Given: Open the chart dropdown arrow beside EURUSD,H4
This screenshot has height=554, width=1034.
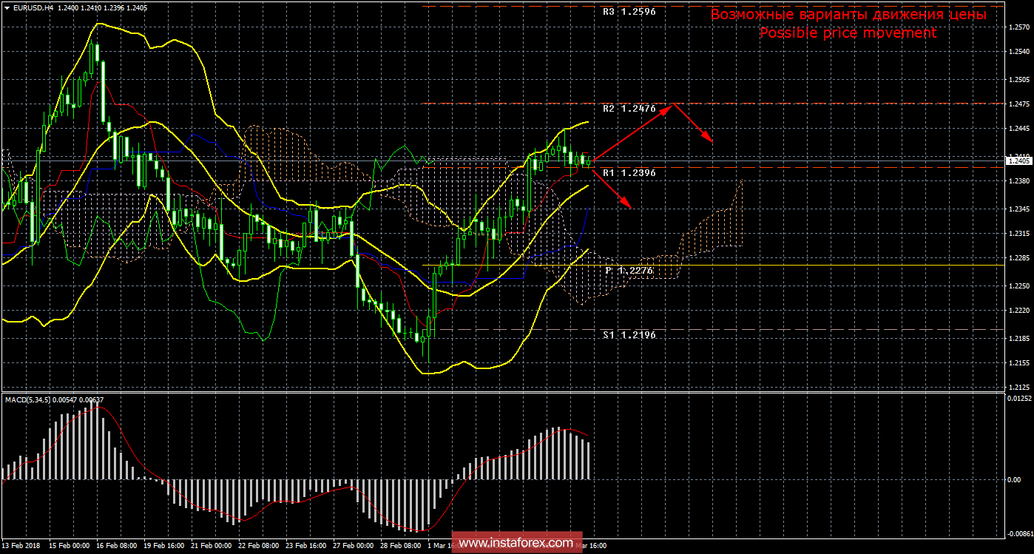Looking at the screenshot, I should 7,7.
